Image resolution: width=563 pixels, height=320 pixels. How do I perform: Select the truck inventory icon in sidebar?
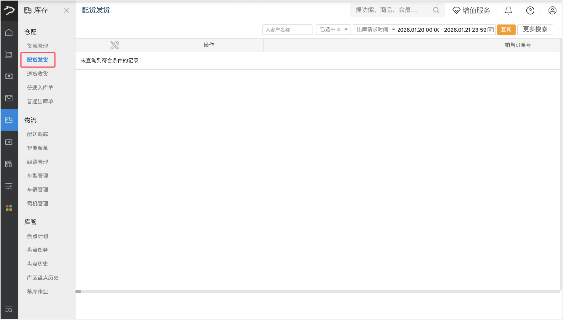[x=9, y=120]
